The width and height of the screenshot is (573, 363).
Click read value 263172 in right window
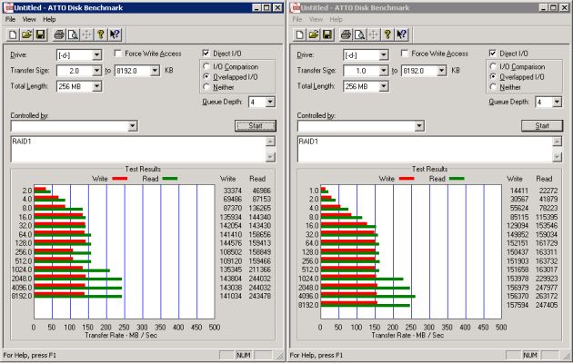coord(547,297)
